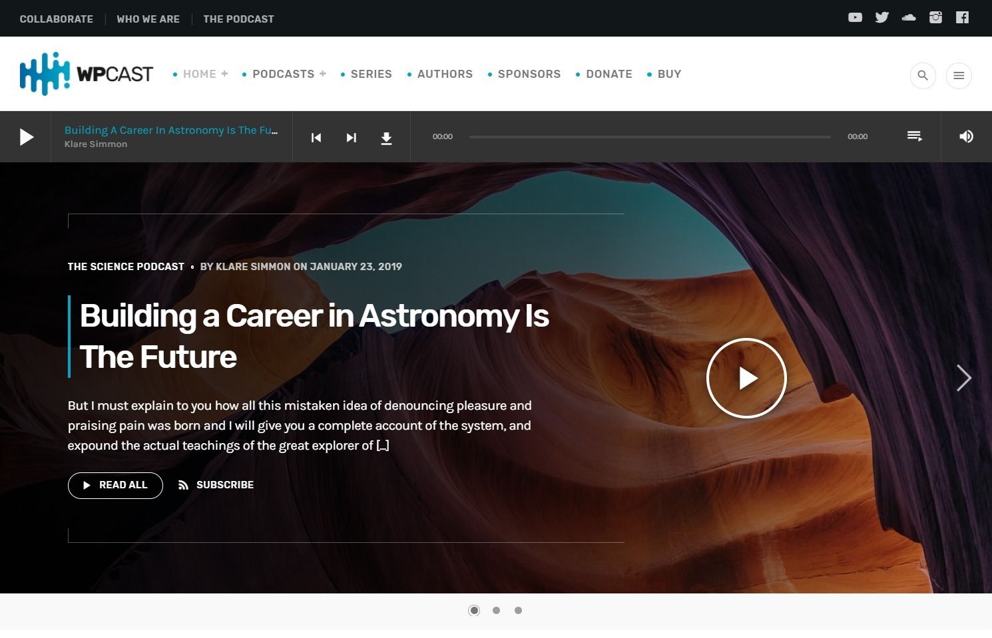Select the third slide indicator dot
Screen dimensions: 992x638
tap(518, 610)
